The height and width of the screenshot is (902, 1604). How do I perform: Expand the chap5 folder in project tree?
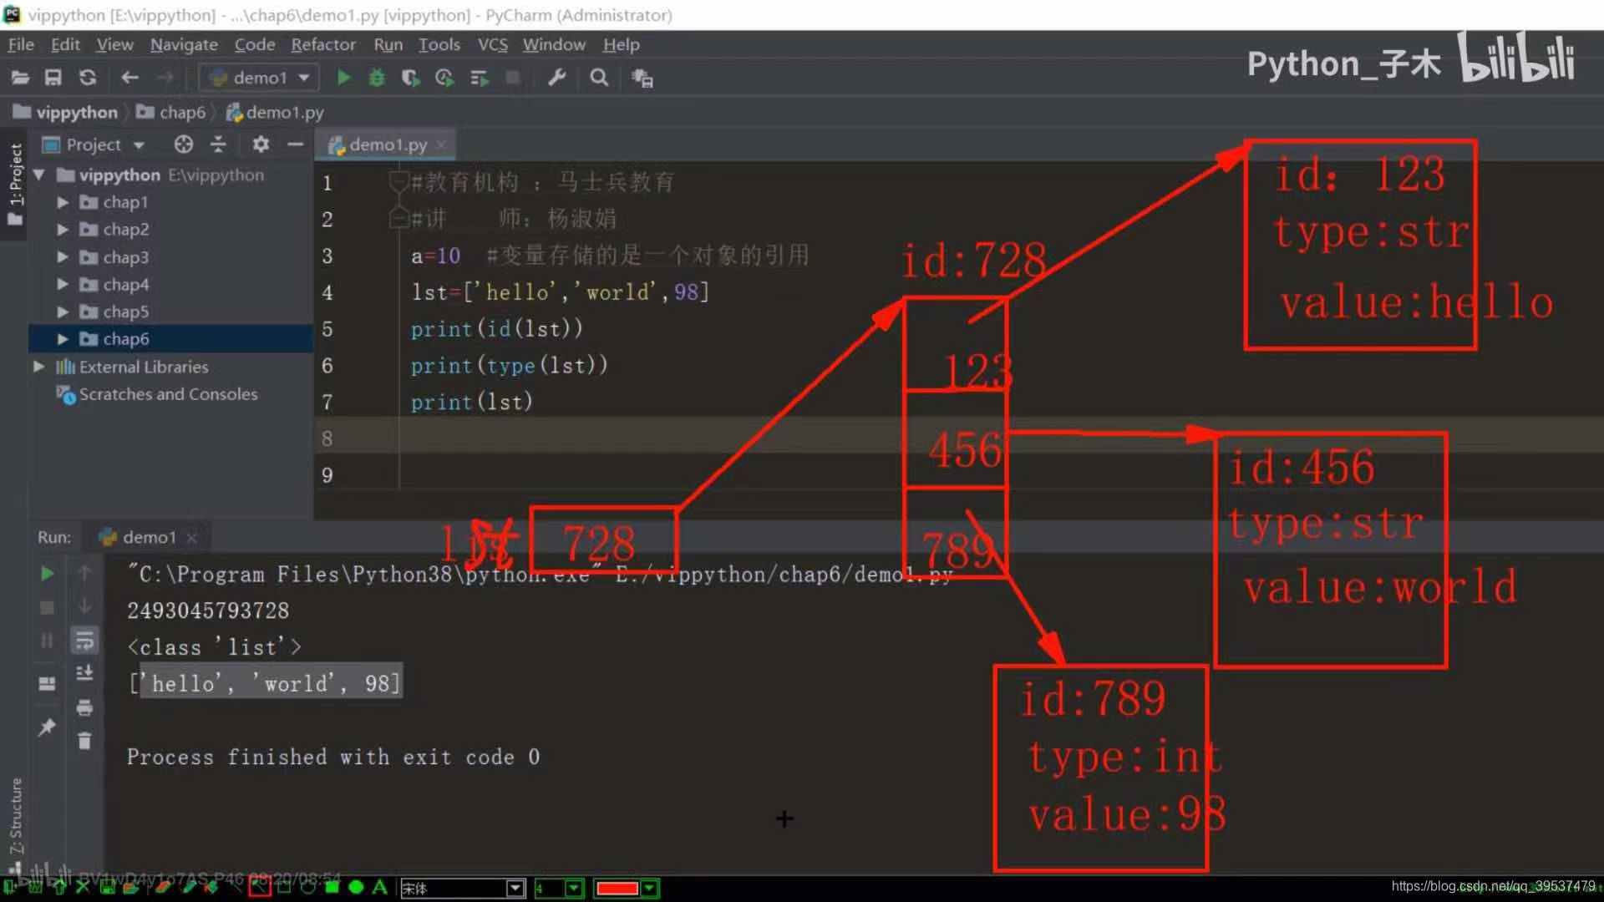point(63,312)
